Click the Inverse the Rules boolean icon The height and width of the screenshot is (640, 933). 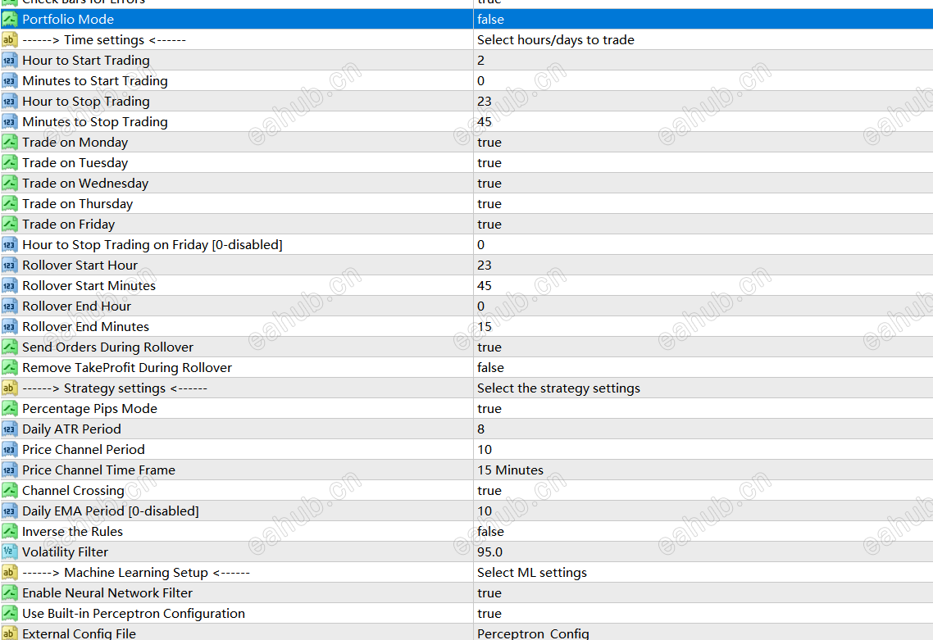(10, 532)
